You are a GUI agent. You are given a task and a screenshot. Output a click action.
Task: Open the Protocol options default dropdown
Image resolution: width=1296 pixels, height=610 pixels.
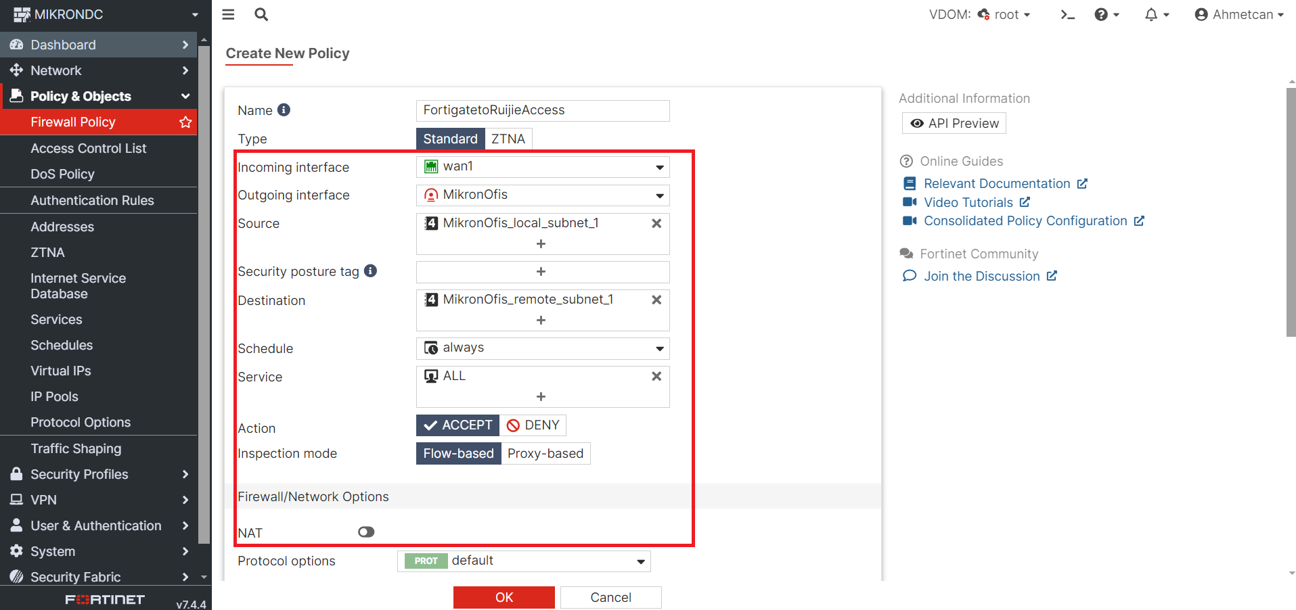click(524, 561)
